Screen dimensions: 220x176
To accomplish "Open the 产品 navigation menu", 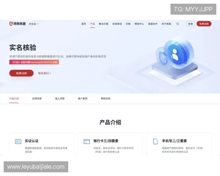I will tap(92, 24).
